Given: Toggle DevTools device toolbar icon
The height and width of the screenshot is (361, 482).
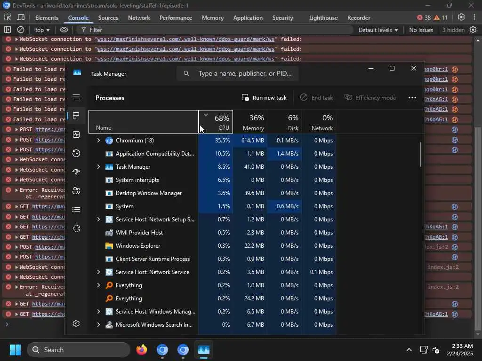Looking at the screenshot, I should [21, 17].
